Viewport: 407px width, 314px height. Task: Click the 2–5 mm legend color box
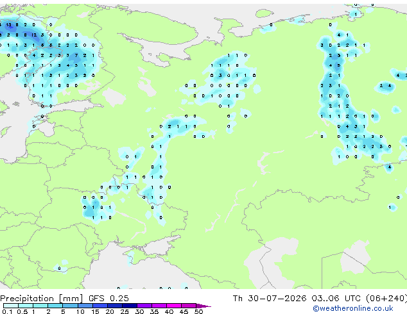click(55, 306)
